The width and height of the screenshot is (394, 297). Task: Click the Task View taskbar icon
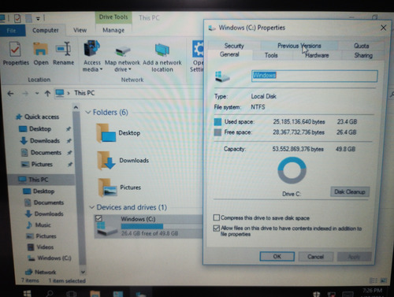[71, 293]
